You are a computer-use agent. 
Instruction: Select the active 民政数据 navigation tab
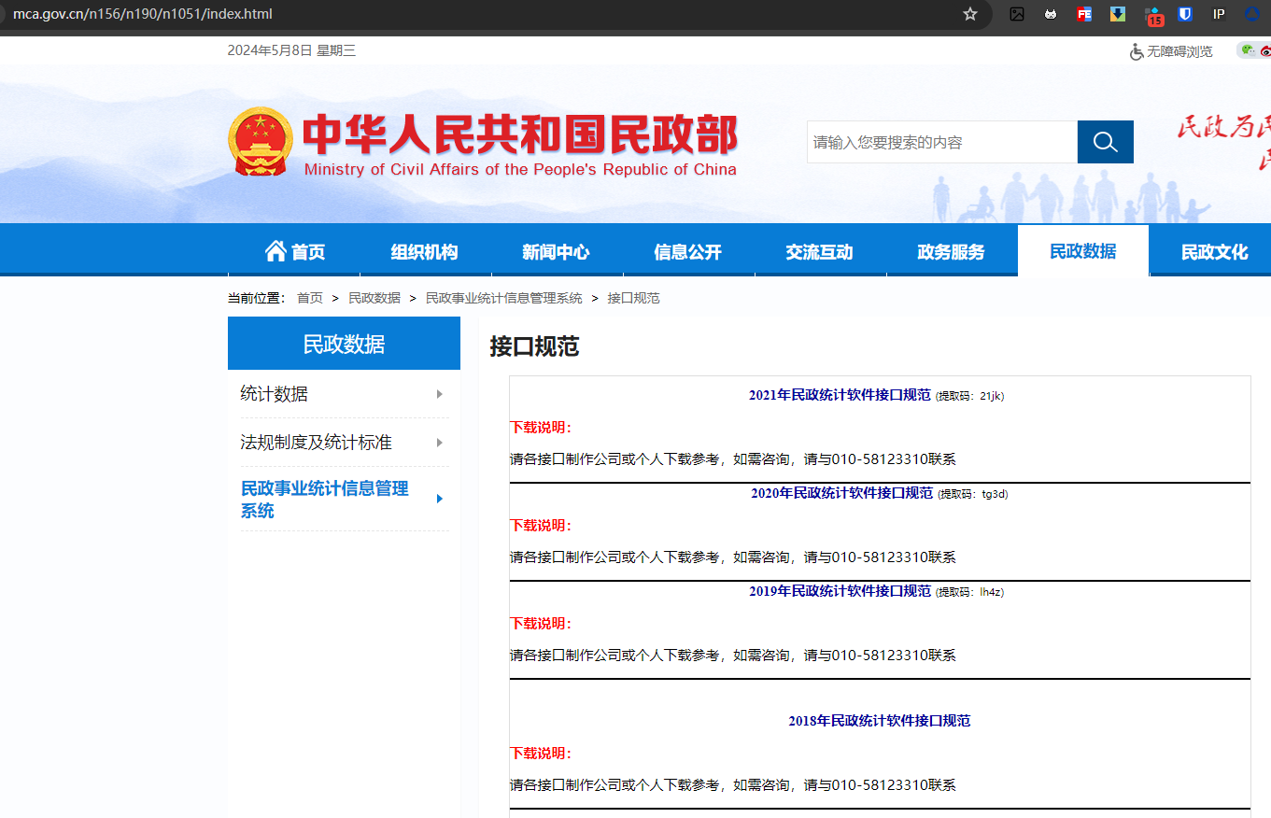pos(1083,251)
